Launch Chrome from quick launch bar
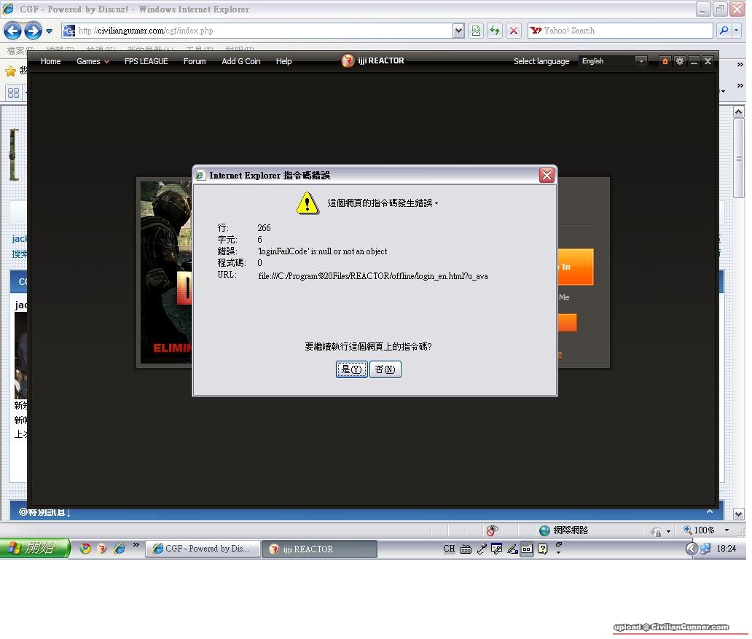This screenshot has height=639, width=752. [x=85, y=549]
